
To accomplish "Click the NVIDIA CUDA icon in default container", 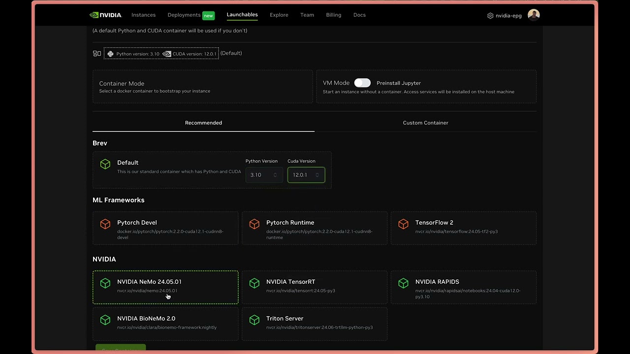I will pyautogui.click(x=167, y=54).
